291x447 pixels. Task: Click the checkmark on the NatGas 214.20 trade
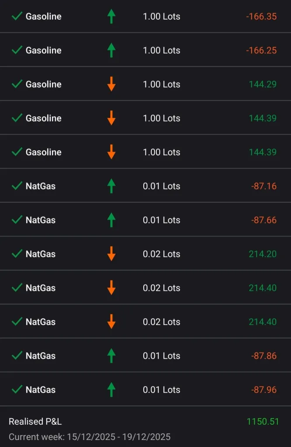tap(17, 254)
